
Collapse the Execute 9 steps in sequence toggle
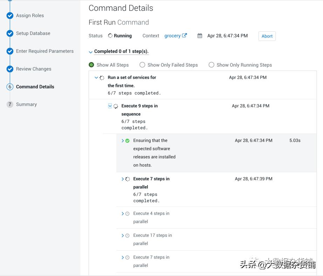pos(110,106)
